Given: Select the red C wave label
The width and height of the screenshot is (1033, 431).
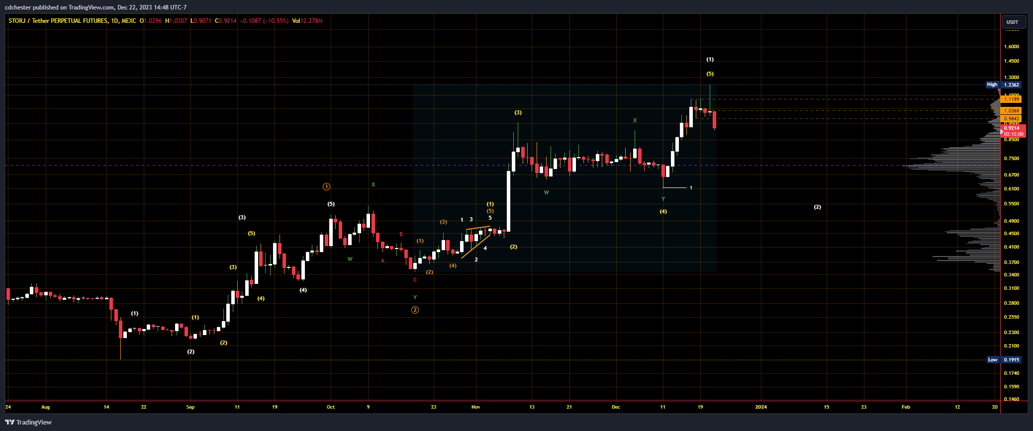Looking at the screenshot, I should [415, 280].
